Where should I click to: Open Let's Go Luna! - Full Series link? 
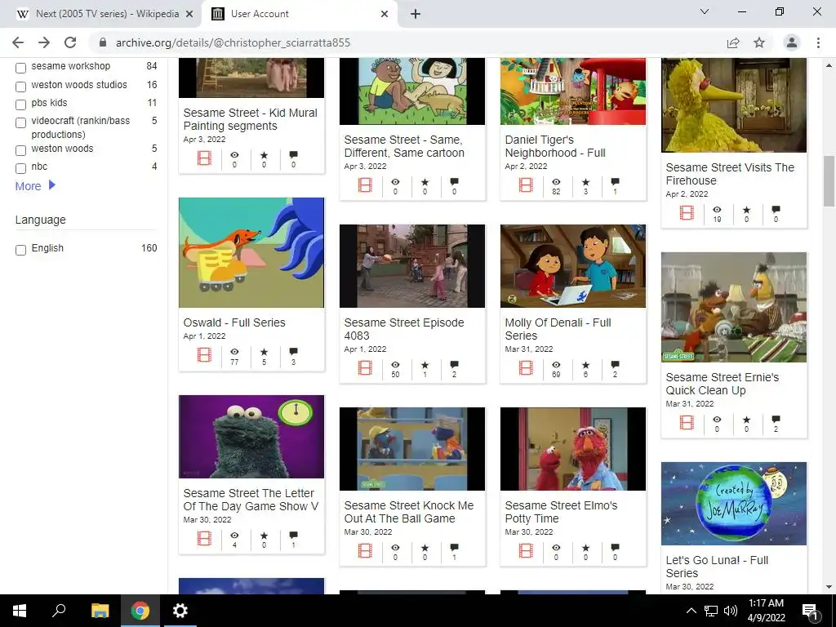point(717,567)
